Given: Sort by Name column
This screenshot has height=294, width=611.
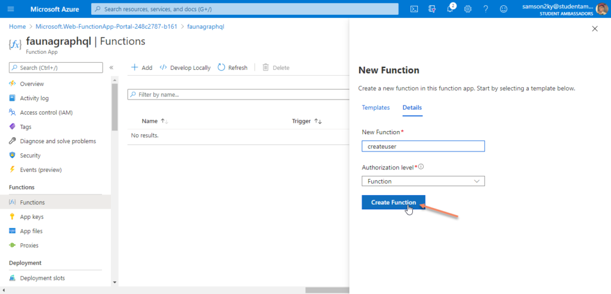Looking at the screenshot, I should click(155, 121).
